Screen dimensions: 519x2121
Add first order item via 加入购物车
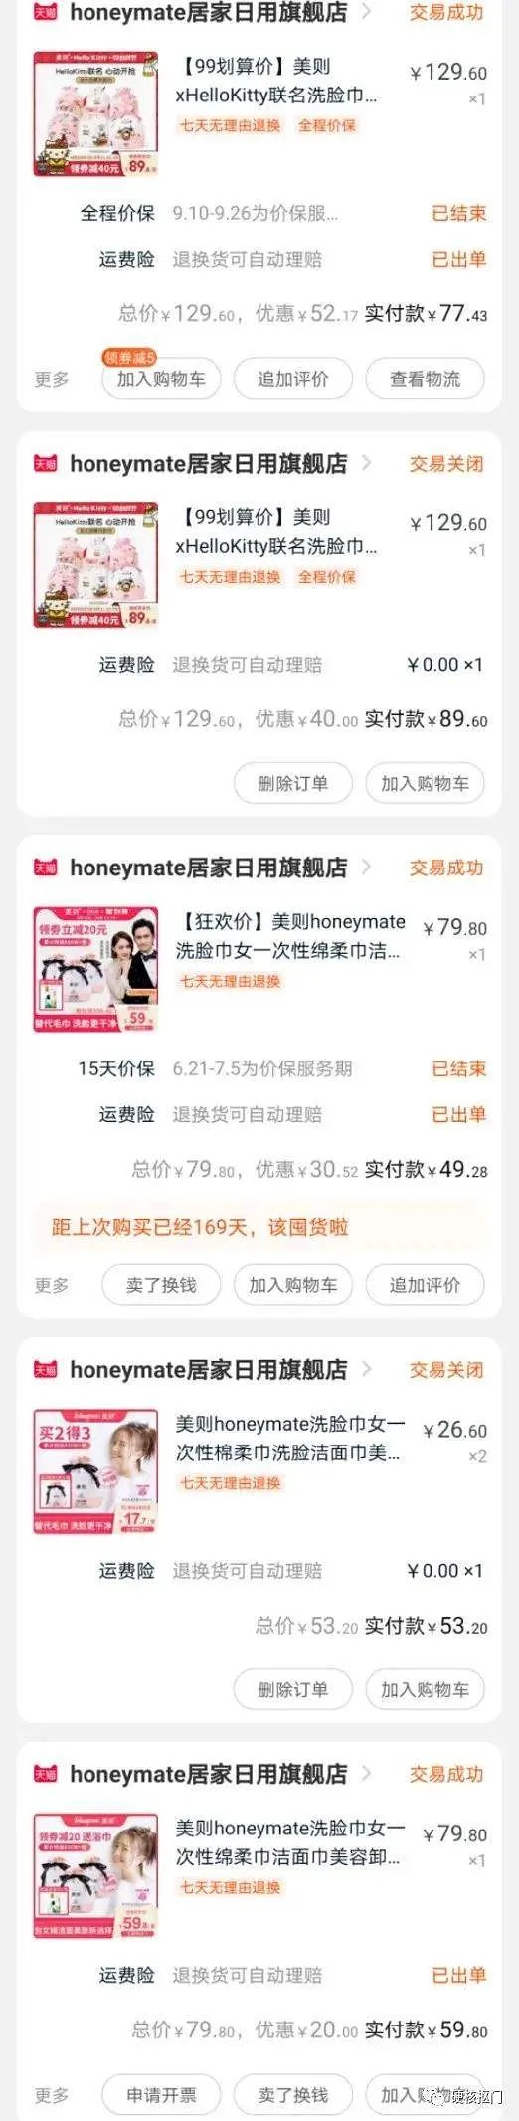pyautogui.click(x=161, y=379)
